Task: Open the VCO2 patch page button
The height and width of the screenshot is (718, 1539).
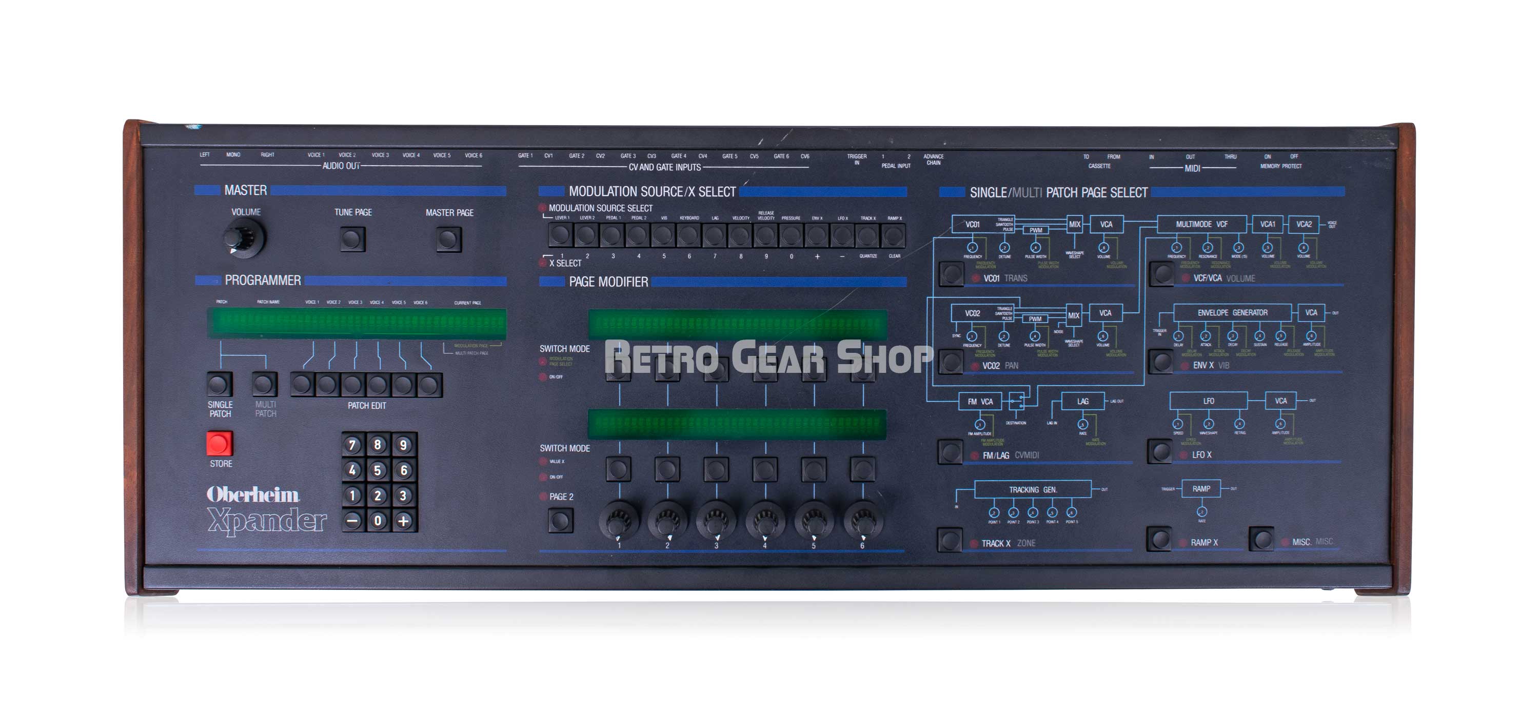Action: tap(951, 362)
